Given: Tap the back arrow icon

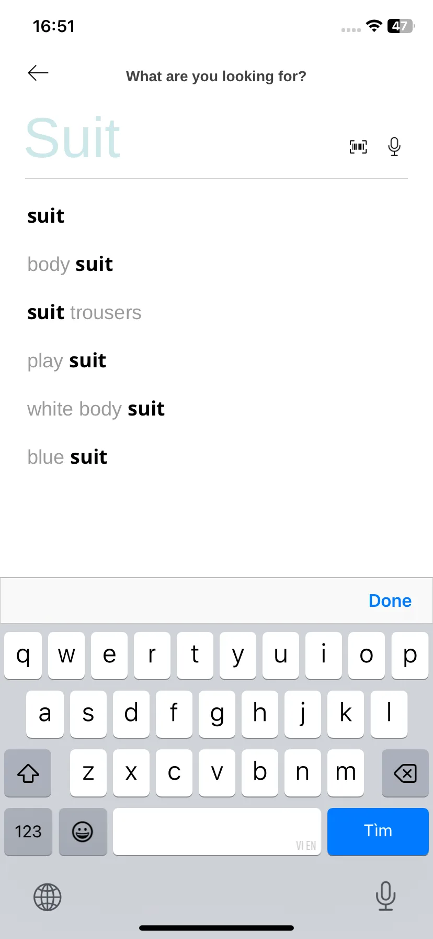Looking at the screenshot, I should (x=38, y=73).
